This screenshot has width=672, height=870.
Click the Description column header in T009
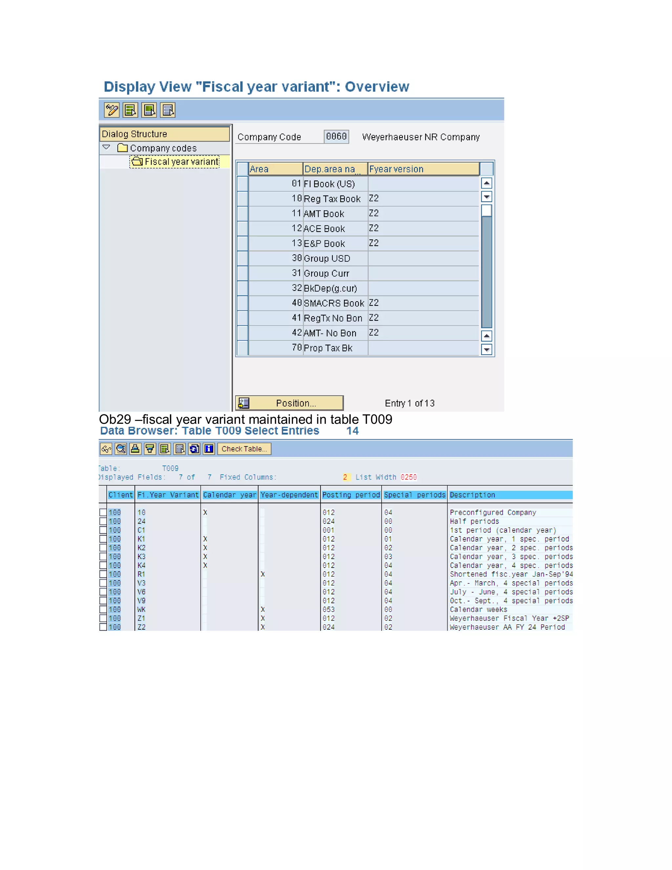[511, 495]
